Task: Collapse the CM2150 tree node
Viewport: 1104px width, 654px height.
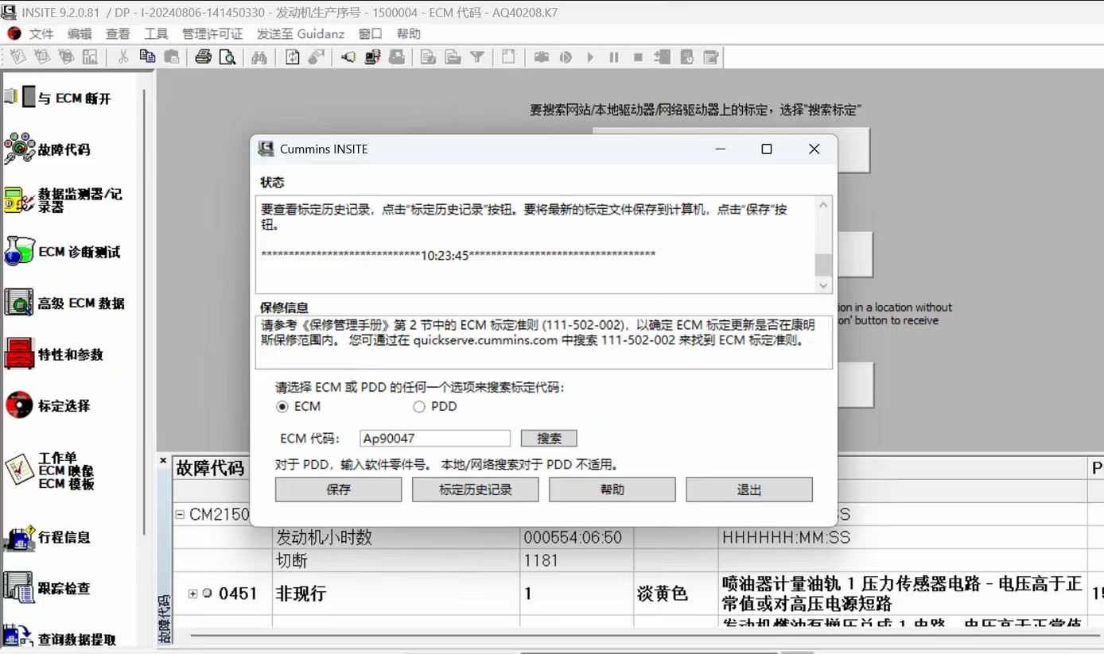Action: [x=180, y=515]
